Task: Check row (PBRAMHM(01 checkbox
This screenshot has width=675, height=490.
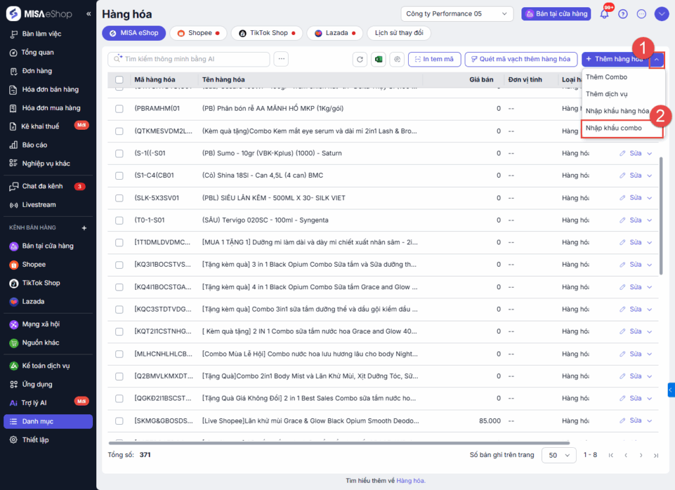Action: point(119,109)
